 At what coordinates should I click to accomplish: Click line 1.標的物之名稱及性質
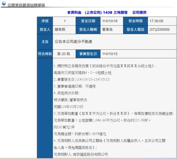pos(105,66)
